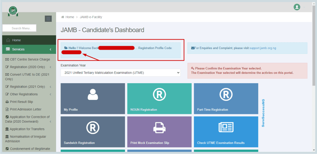Viewport: 317px width, 154px height.
Task: Click the money icon beside CBT Centre Service Charge
Action: [x=7, y=59]
